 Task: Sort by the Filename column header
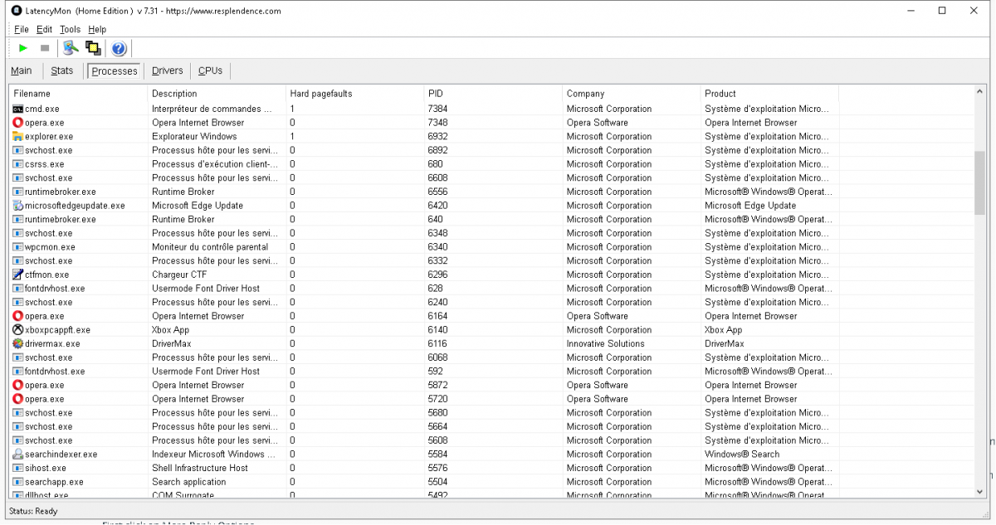78,94
